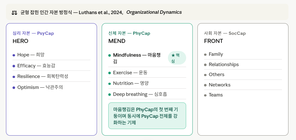
Task: Click the Organizational Dynamics journal title
Action: [x=154, y=12]
